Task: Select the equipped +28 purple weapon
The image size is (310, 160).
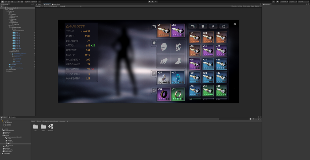Action: point(178,31)
